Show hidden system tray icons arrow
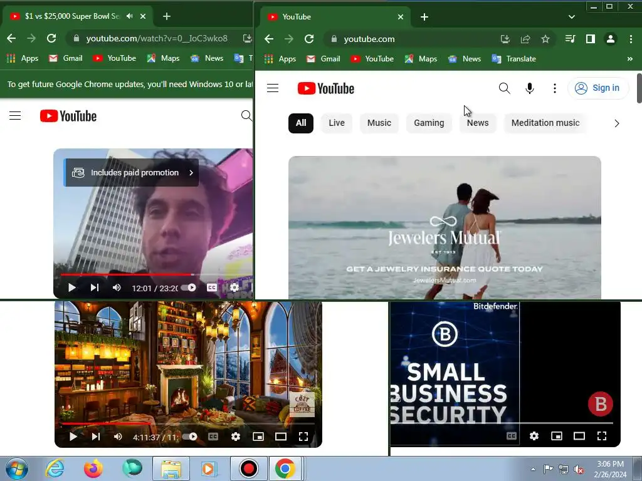 (x=533, y=469)
